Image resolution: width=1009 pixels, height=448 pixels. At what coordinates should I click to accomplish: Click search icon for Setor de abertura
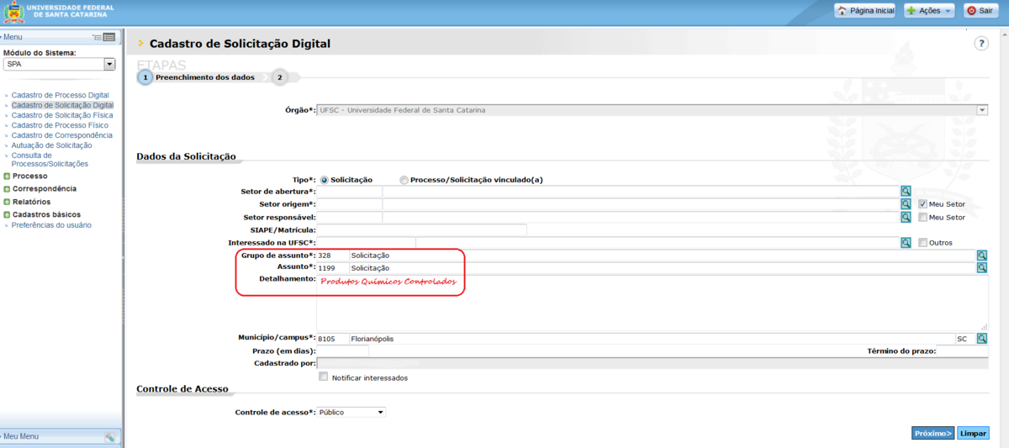click(906, 192)
